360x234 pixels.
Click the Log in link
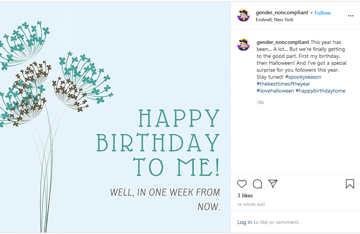pyautogui.click(x=245, y=222)
